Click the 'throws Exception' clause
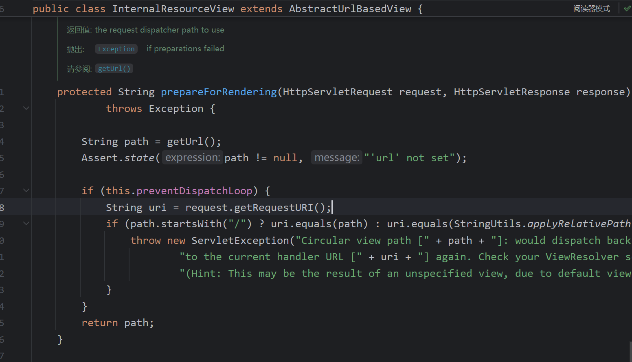Image resolution: width=632 pixels, height=362 pixels. pyautogui.click(x=155, y=109)
